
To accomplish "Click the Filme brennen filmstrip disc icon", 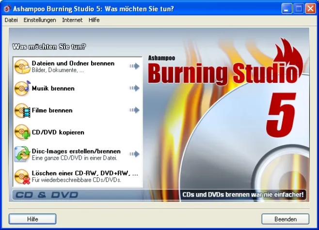I will 22,110.
